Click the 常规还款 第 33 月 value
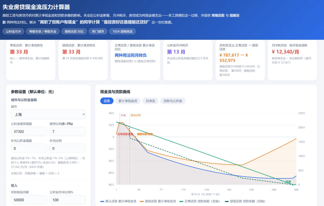Image resolution: width=324 pixels, height=206 pixels. coord(19,52)
